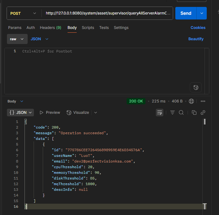Screen dimensions: 219x215
Task: Switch to the Headers (9) tab
Action: (50, 28)
